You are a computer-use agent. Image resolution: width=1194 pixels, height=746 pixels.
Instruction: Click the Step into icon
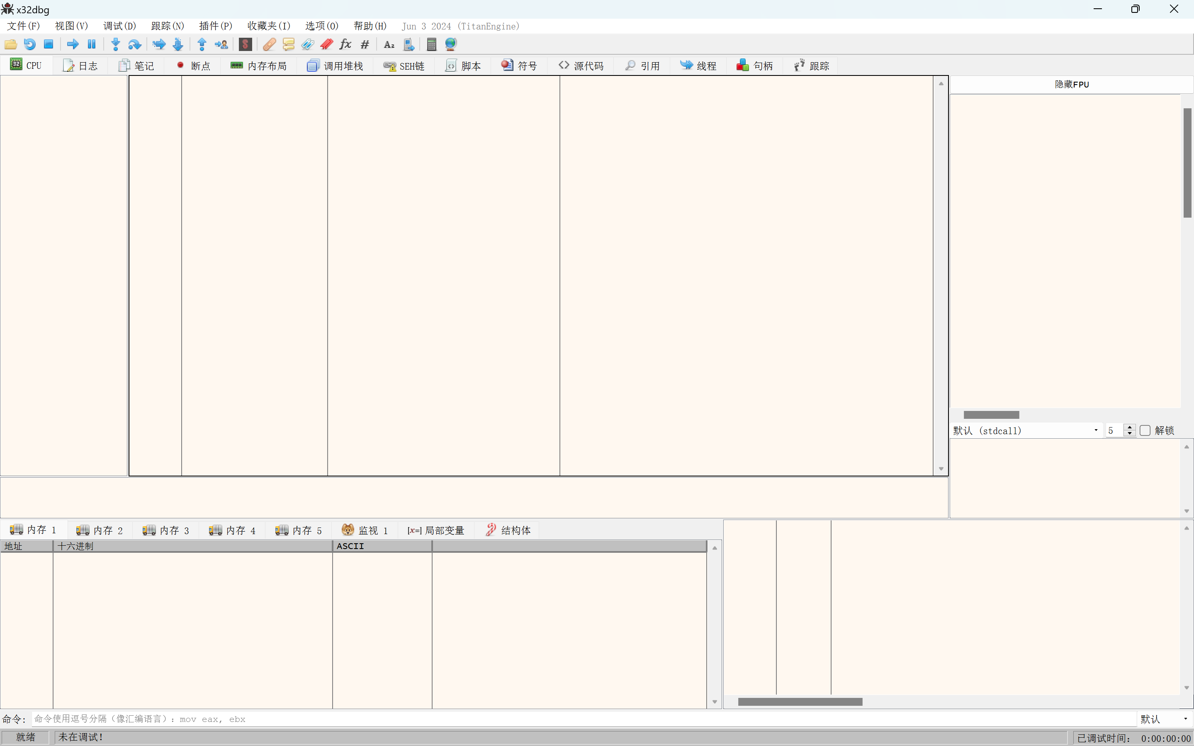click(115, 44)
